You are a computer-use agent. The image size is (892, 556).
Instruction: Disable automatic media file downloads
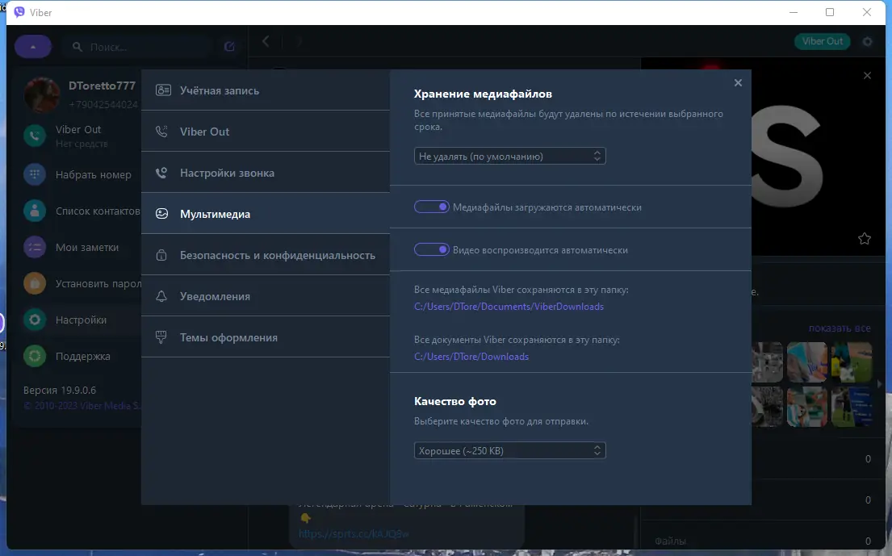click(x=432, y=207)
